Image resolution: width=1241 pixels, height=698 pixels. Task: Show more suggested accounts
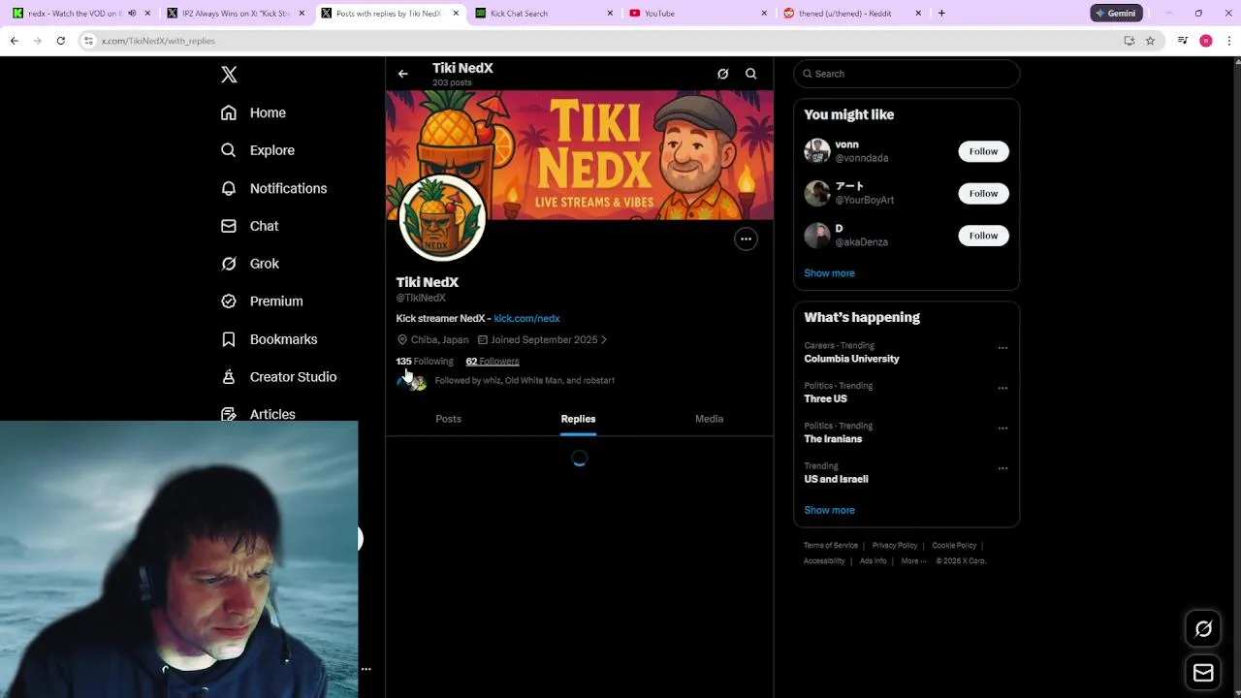(829, 273)
